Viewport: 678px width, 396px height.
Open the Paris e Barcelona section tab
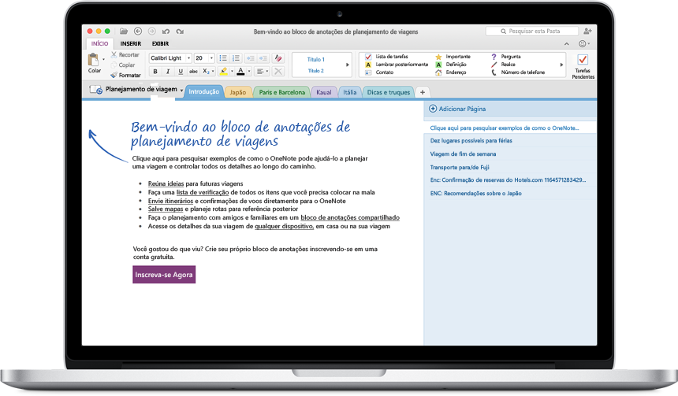[281, 92]
